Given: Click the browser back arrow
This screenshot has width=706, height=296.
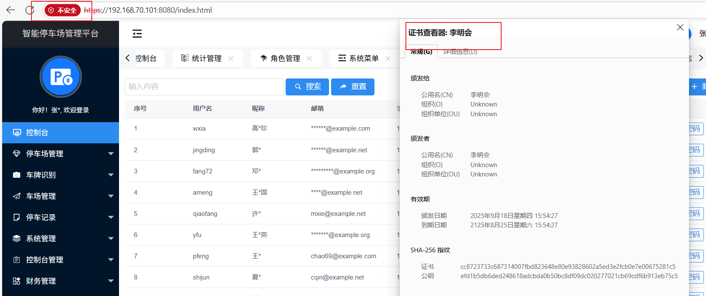Looking at the screenshot, I should coord(11,10).
